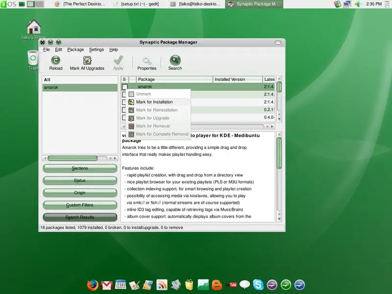This screenshot has width=392, height=294.
Task: Click the 2:30 PM clock
Action: [374, 4]
